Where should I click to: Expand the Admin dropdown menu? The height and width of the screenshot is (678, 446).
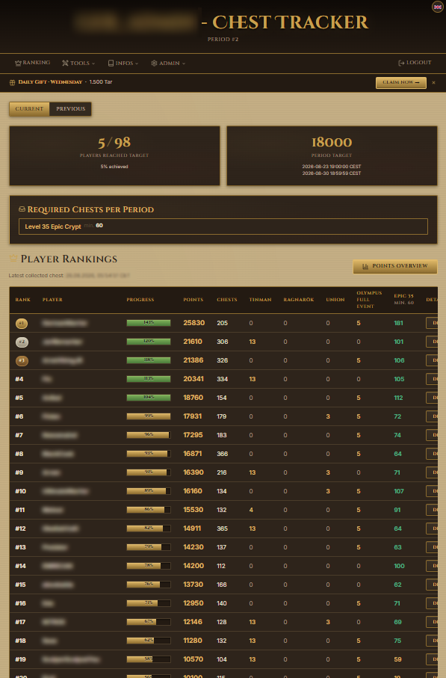[x=169, y=63]
